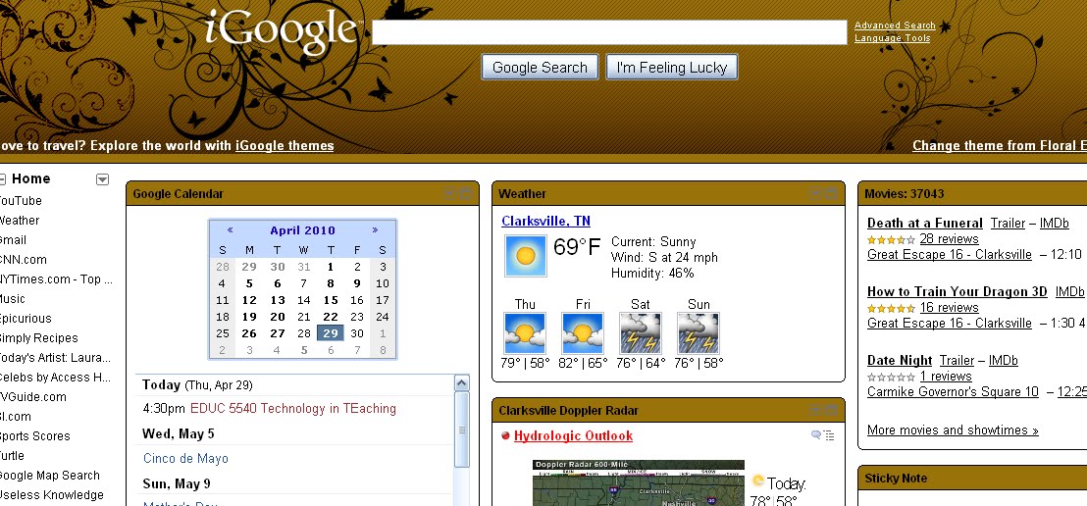Click the current Sunny weather icon
Viewport: 1087px width, 506px height.
coord(526,256)
